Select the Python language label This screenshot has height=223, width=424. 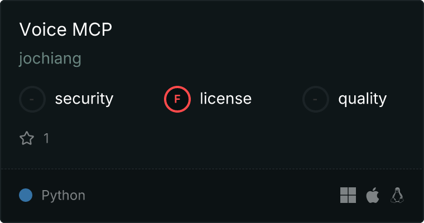63,196
